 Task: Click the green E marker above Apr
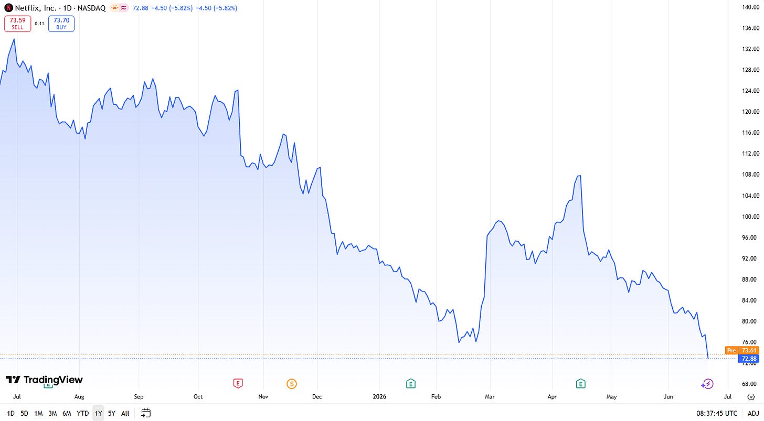point(580,384)
